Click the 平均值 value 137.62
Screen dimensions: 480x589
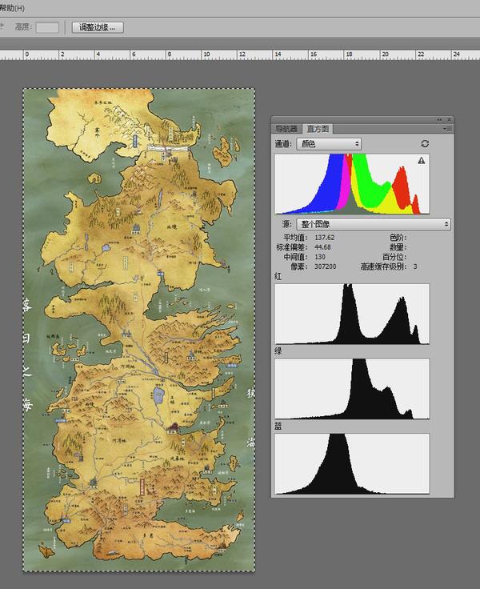tap(325, 238)
